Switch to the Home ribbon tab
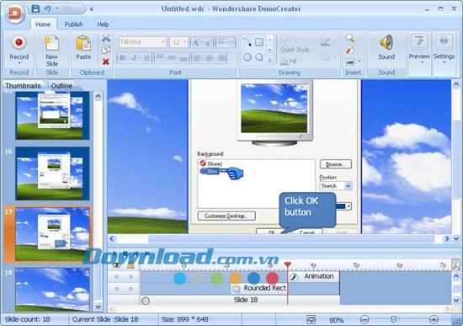 point(43,24)
